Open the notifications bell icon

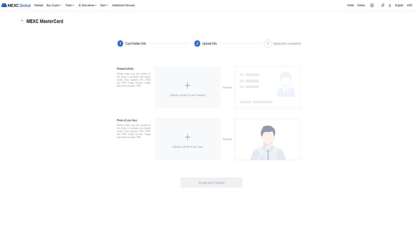382,5
